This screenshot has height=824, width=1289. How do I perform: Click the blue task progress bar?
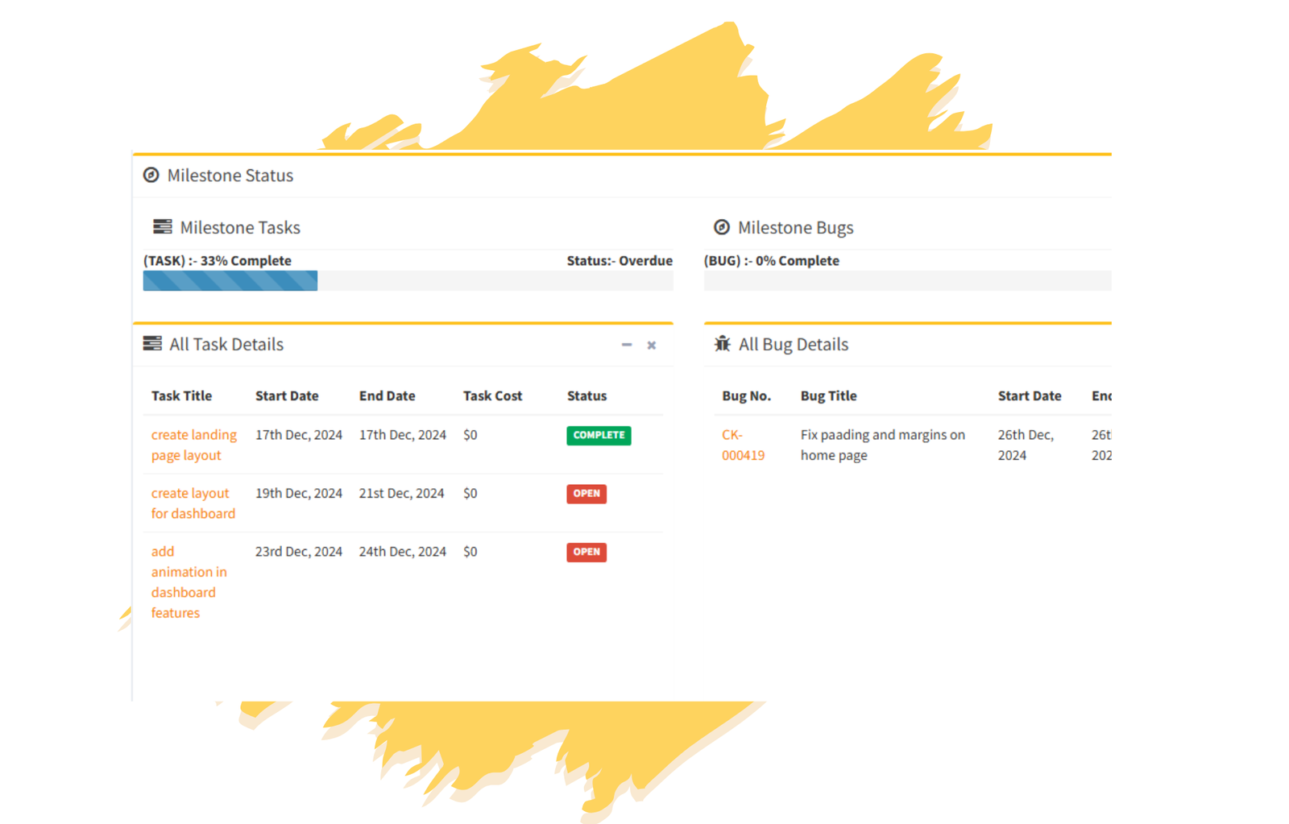(x=230, y=280)
